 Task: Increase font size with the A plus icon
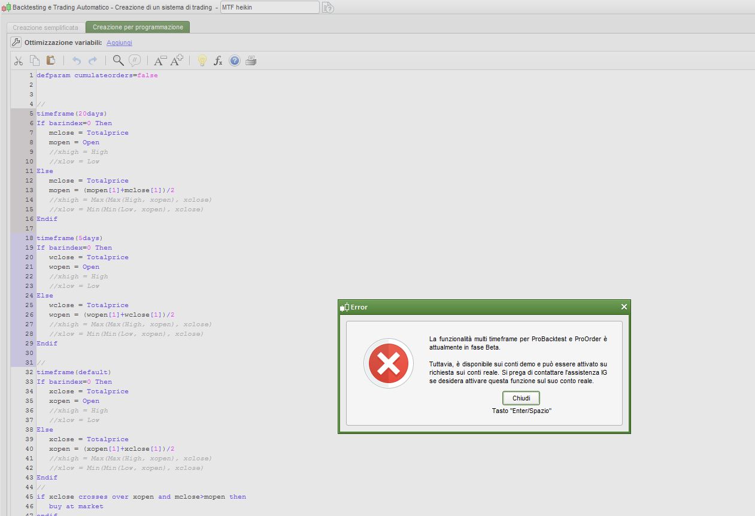177,60
